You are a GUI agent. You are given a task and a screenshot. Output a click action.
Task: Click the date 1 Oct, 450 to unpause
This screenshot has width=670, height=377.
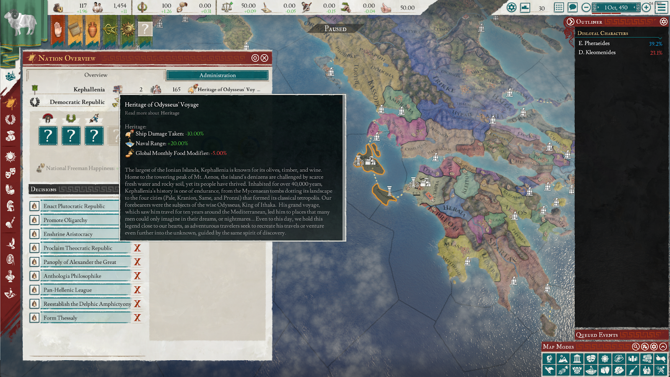616,8
